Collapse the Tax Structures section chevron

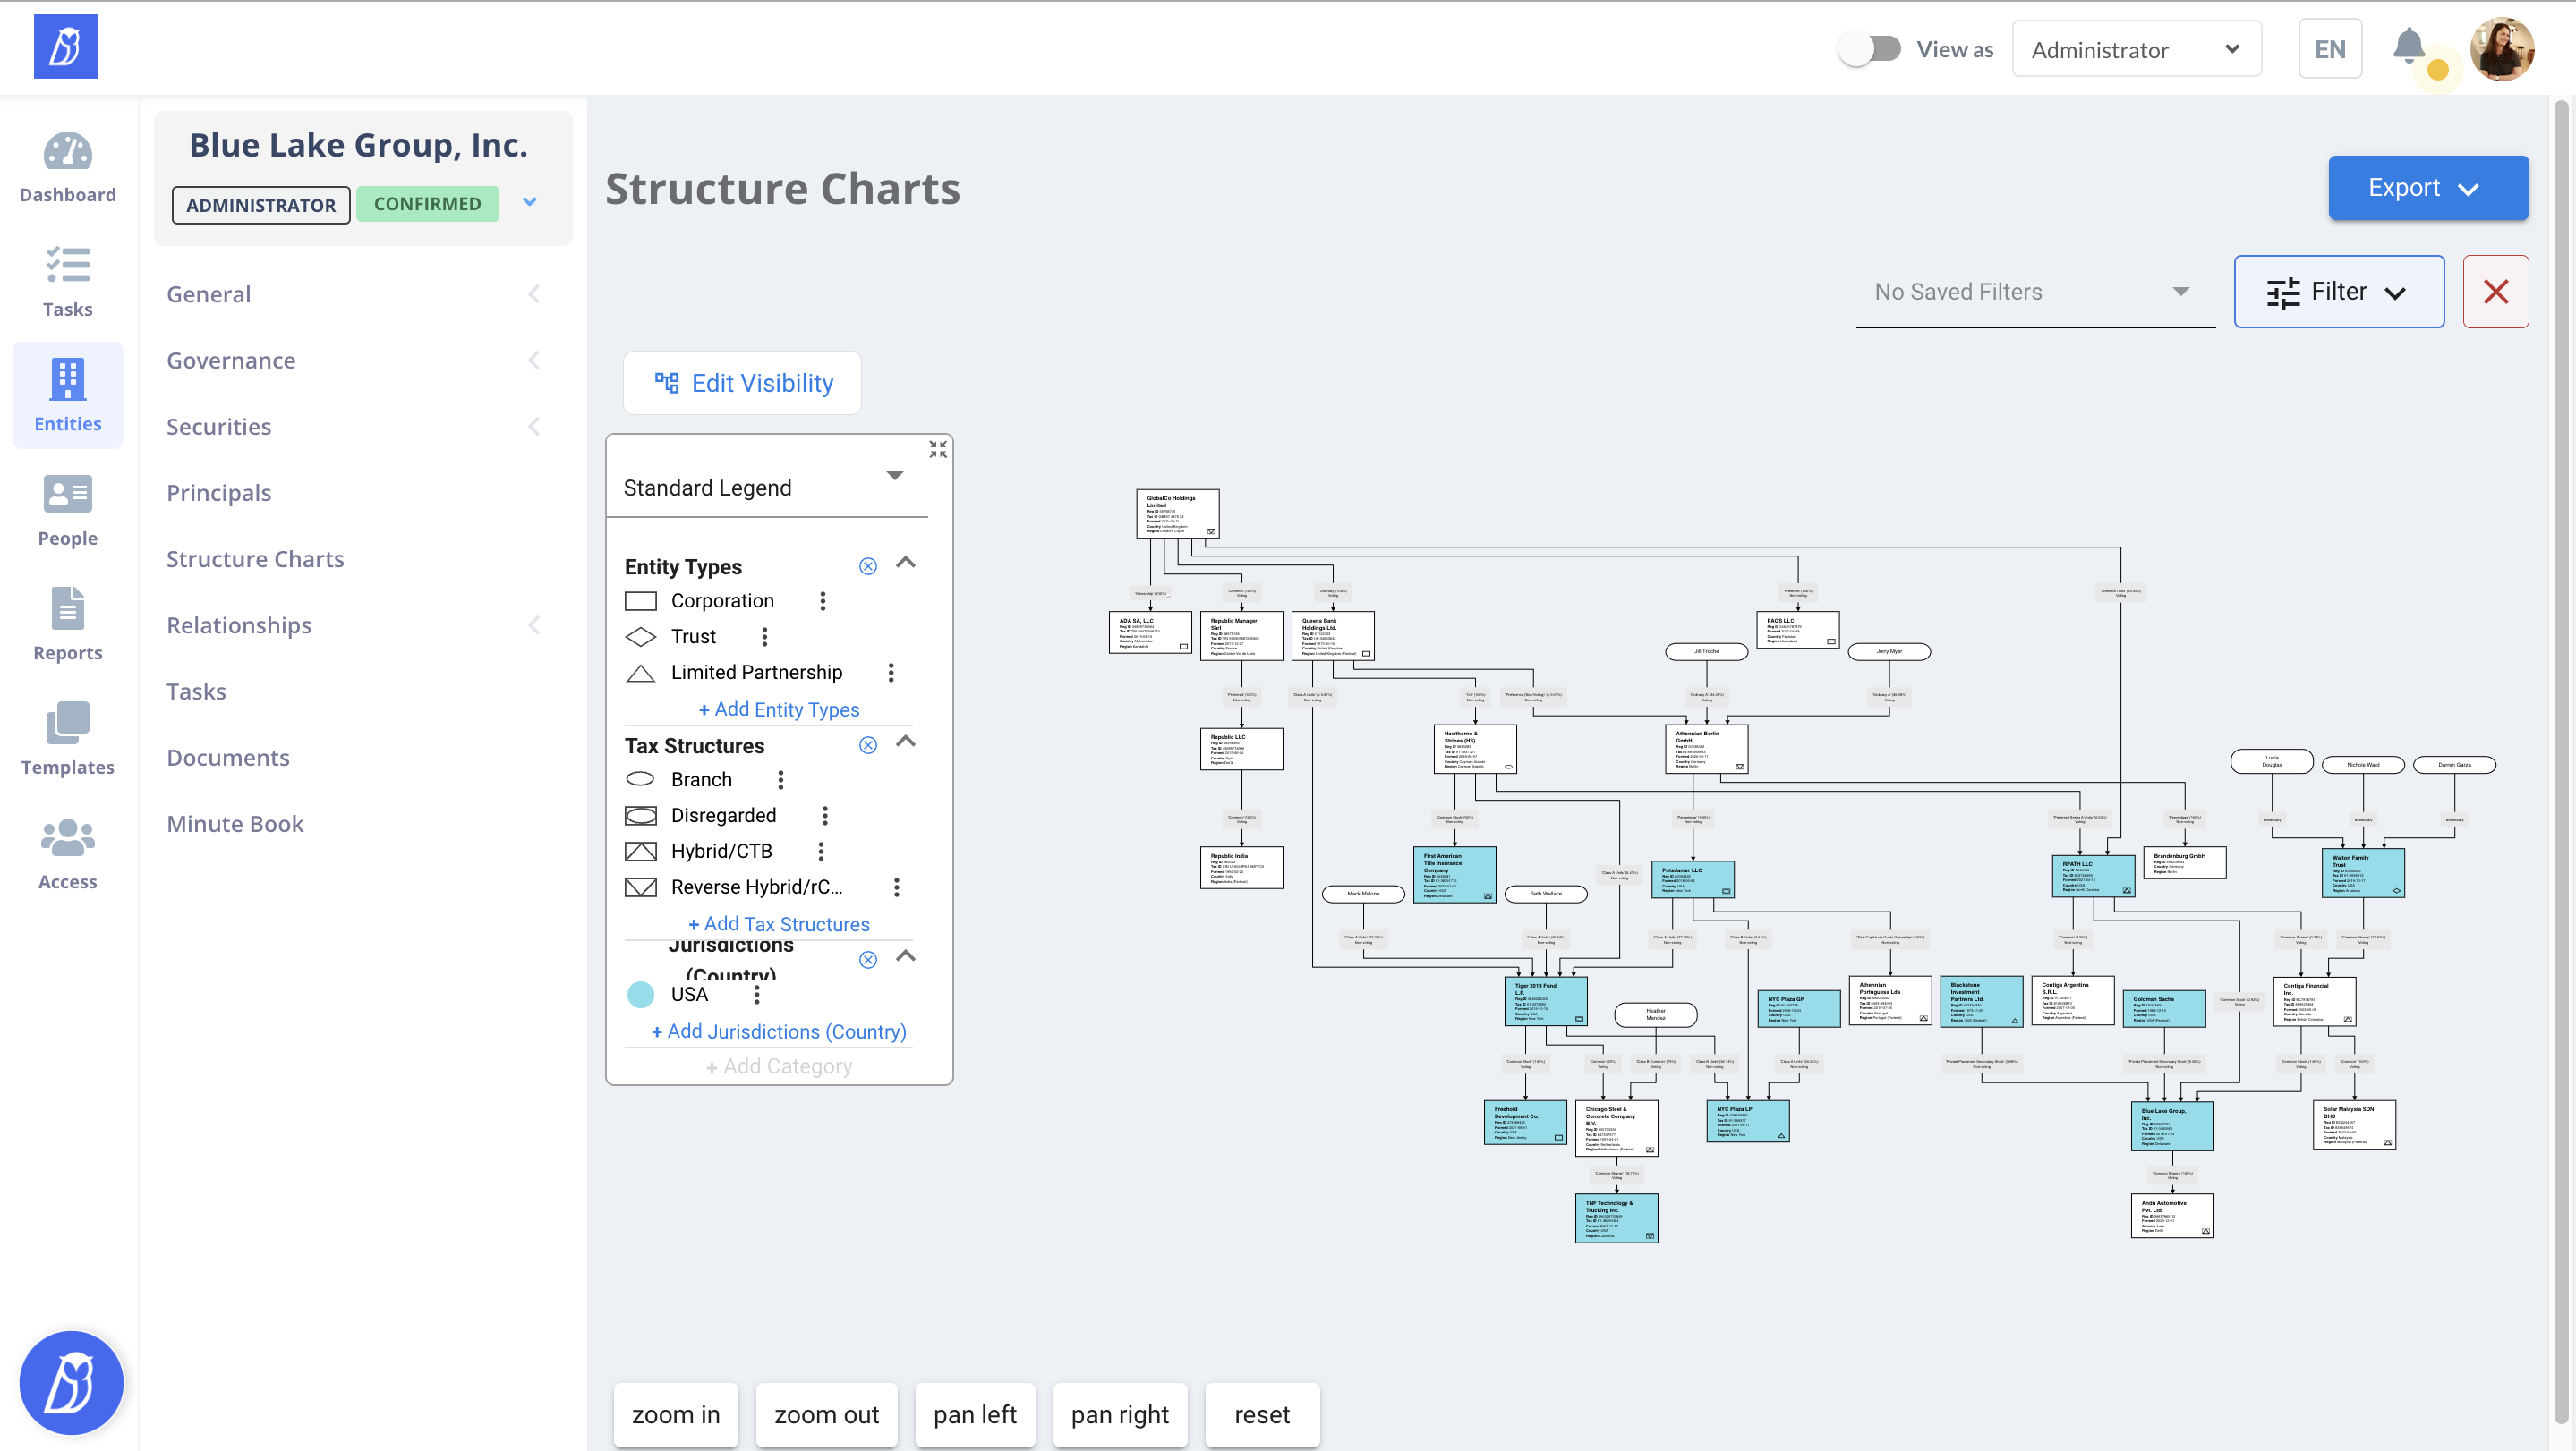906,742
